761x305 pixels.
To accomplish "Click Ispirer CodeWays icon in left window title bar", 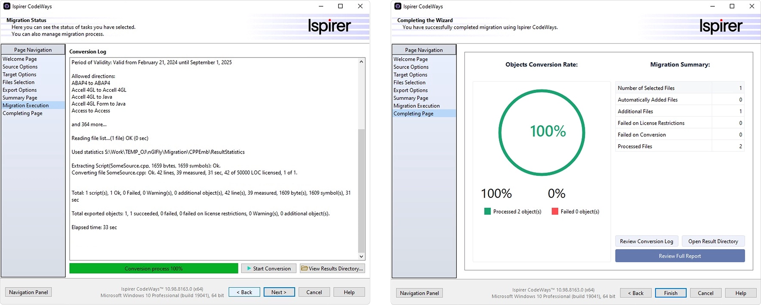I will click(x=7, y=6).
